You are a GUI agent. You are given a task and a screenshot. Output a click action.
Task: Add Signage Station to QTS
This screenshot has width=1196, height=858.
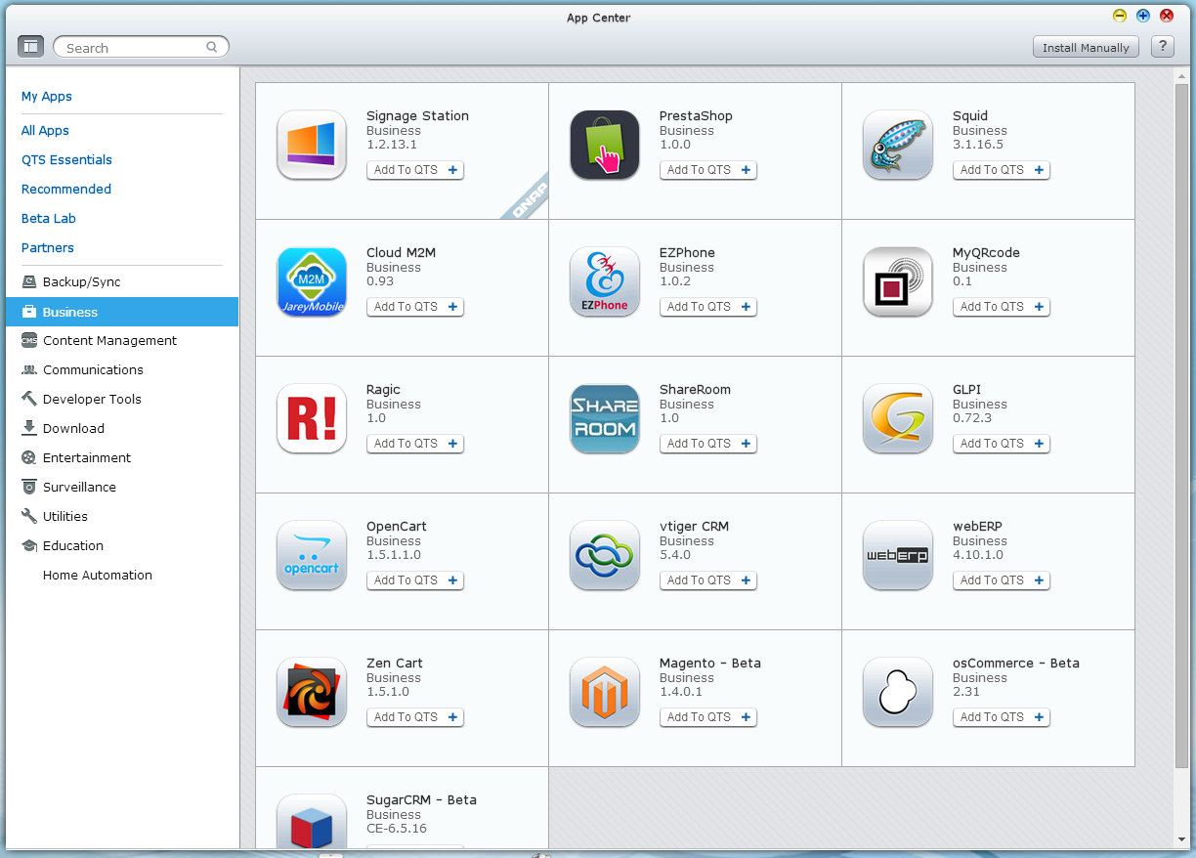point(415,170)
